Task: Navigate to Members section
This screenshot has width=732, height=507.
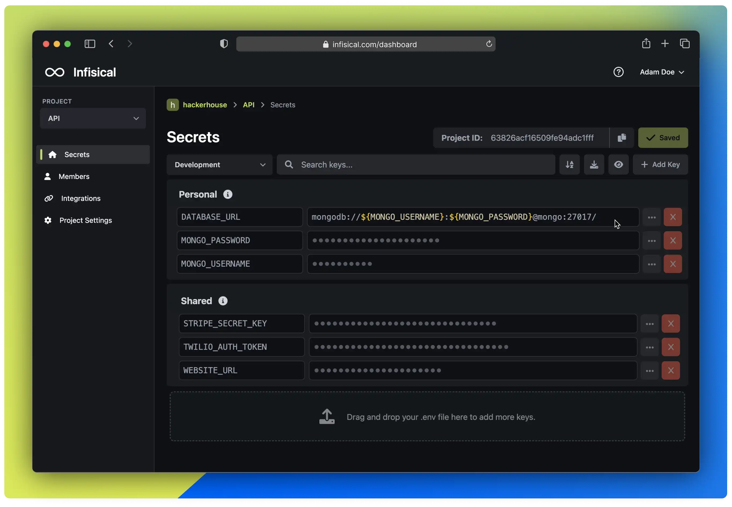Action: click(74, 176)
